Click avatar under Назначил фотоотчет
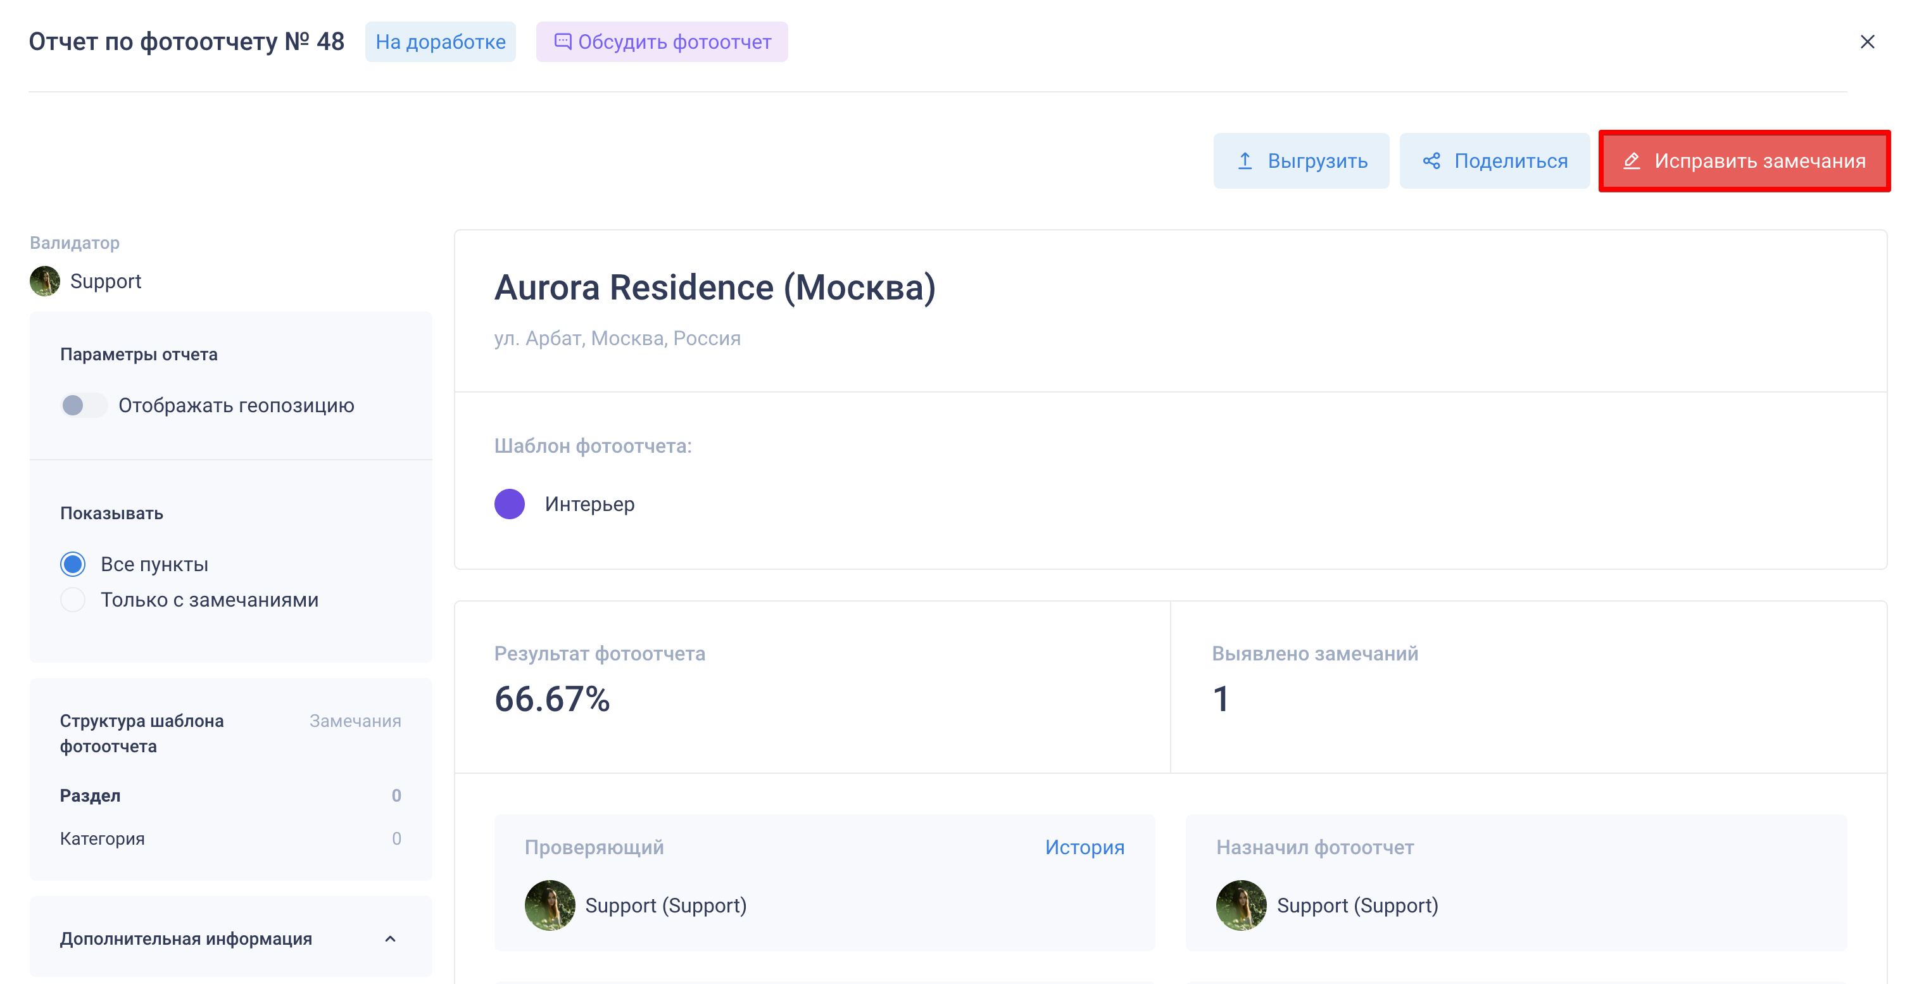This screenshot has width=1912, height=984. point(1240,905)
